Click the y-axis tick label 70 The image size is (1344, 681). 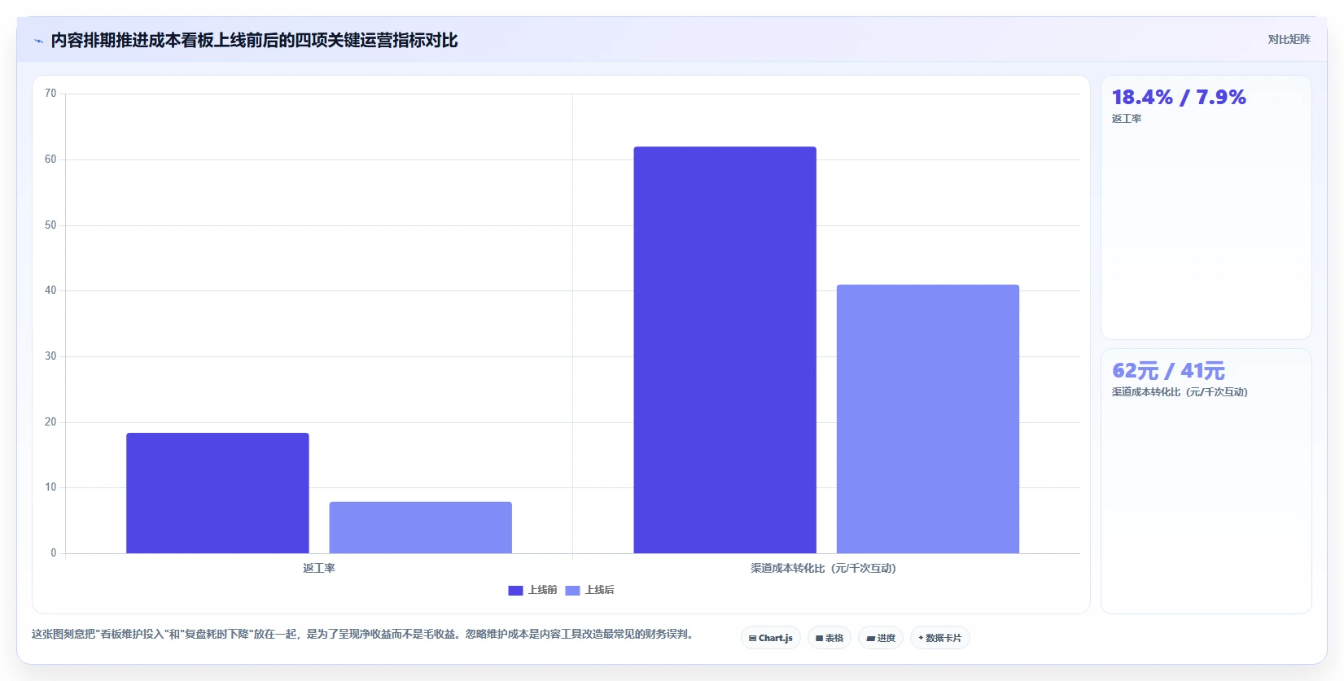50,94
